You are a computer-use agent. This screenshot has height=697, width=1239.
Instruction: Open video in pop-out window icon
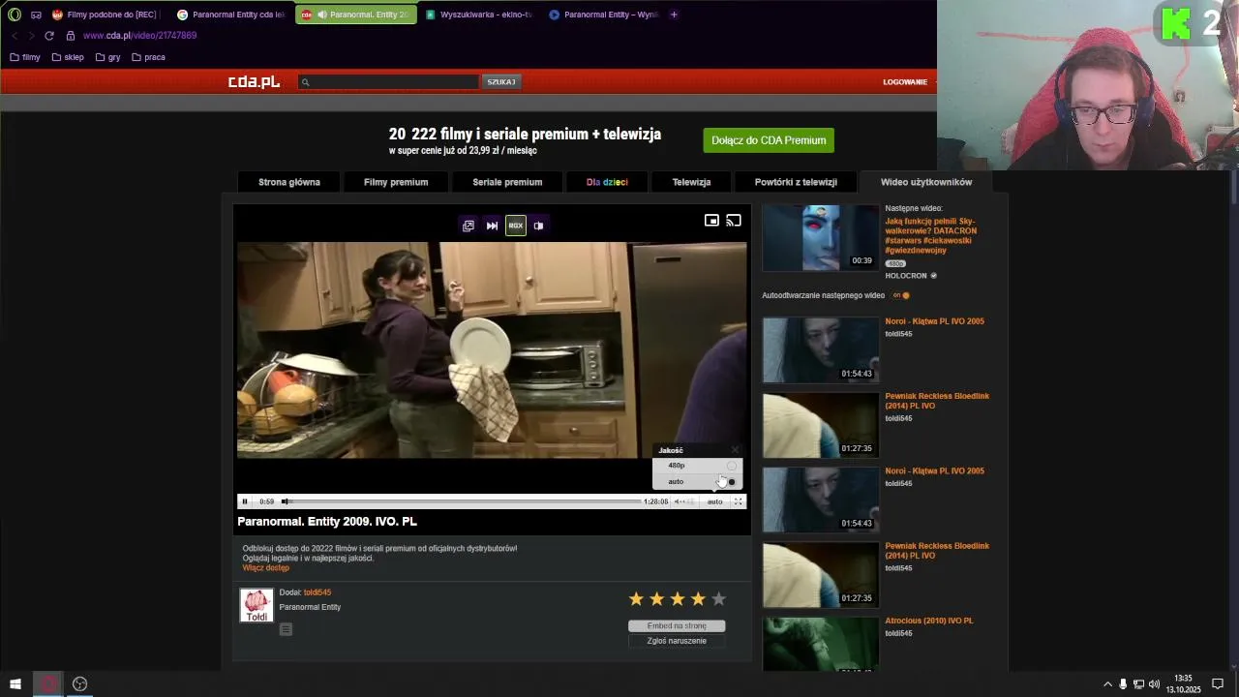tap(468, 226)
